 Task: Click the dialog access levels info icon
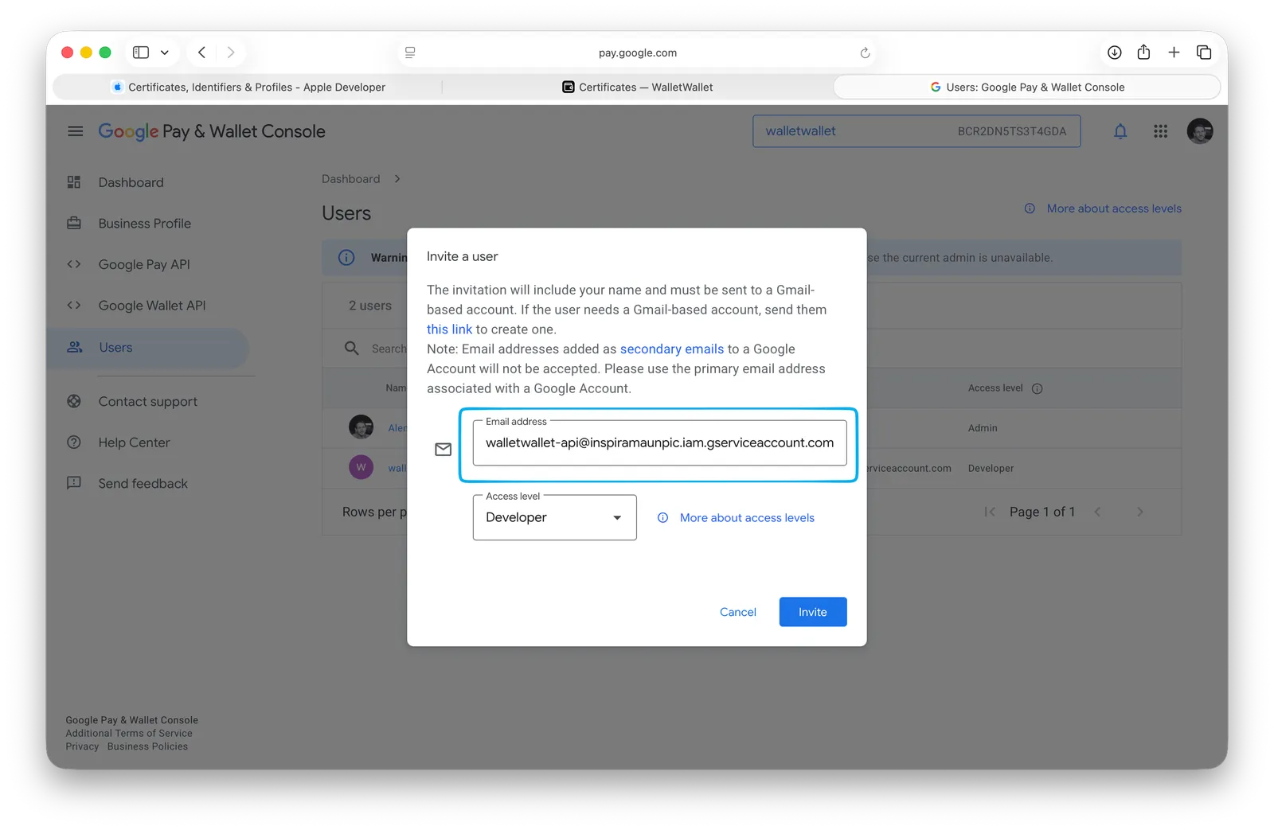(x=662, y=518)
